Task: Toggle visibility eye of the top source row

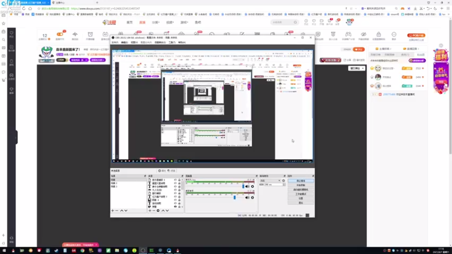Action: [x=175, y=179]
